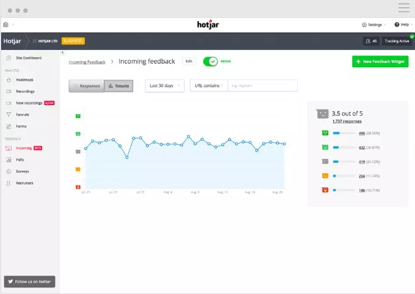Click the 46 users counter
The width and height of the screenshot is (415, 294).
(371, 41)
